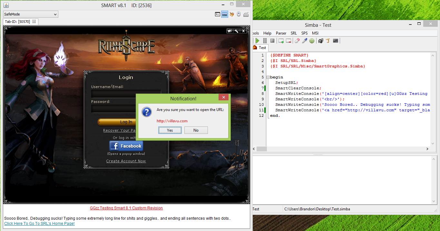The image size is (440, 231).
Task: Click Simba's add tab icon with green plus
Action: click(x=281, y=41)
